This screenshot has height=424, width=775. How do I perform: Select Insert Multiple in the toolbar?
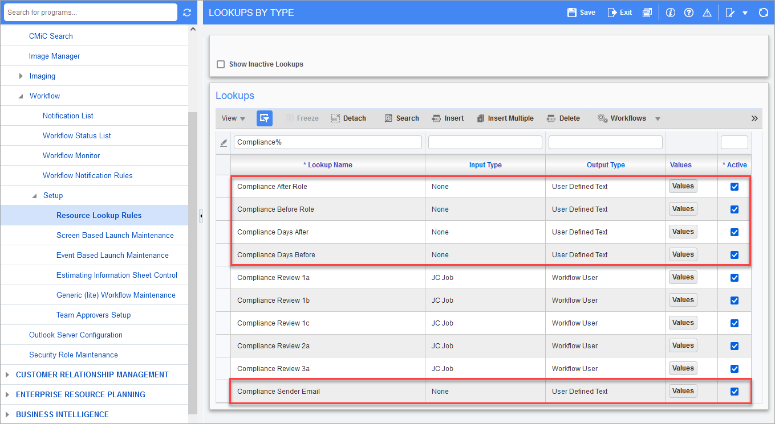coord(505,118)
